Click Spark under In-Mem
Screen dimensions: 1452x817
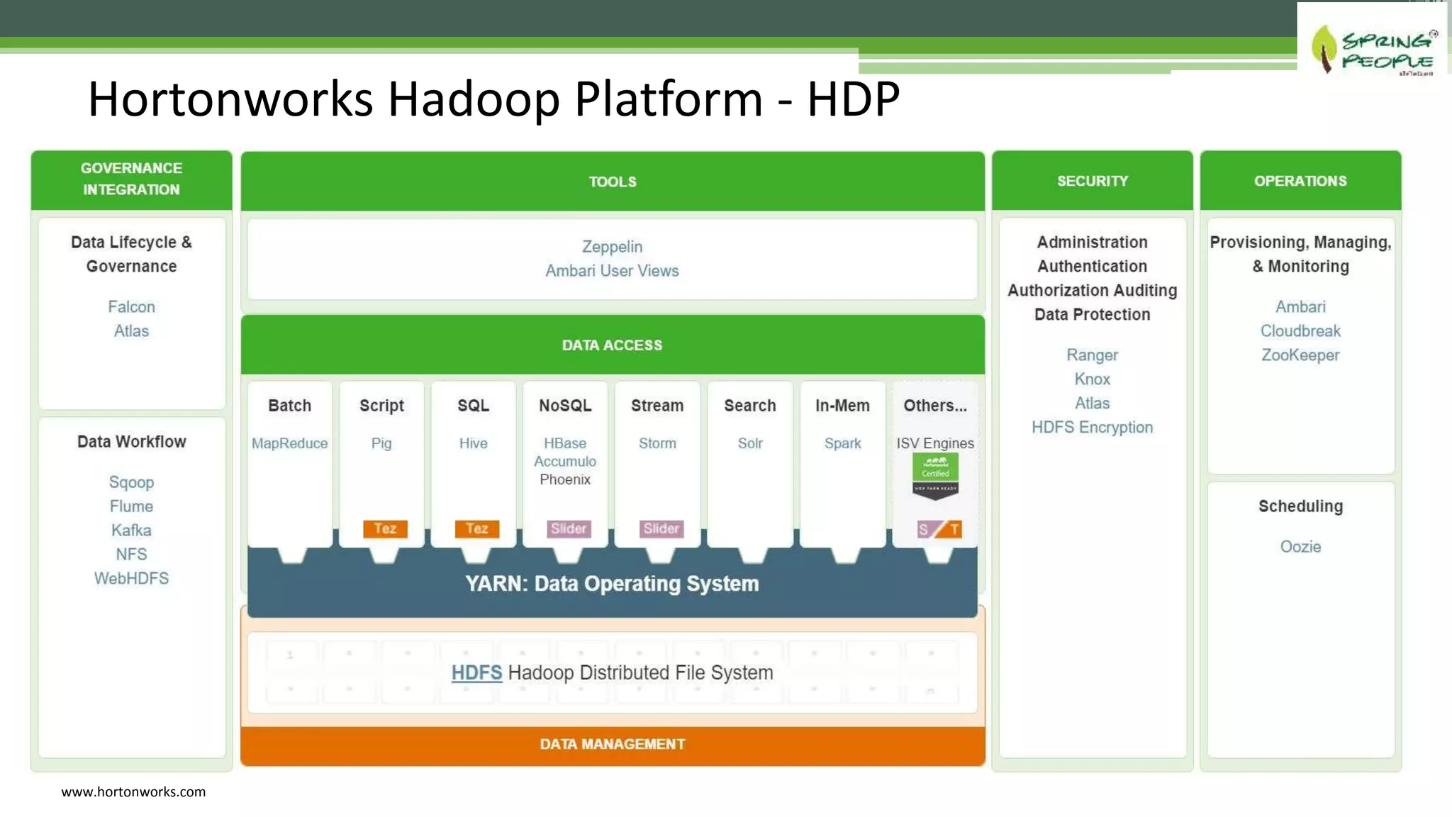pos(842,443)
